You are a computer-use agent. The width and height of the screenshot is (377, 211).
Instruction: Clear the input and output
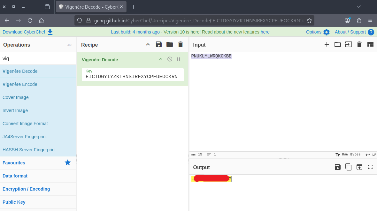(359, 45)
